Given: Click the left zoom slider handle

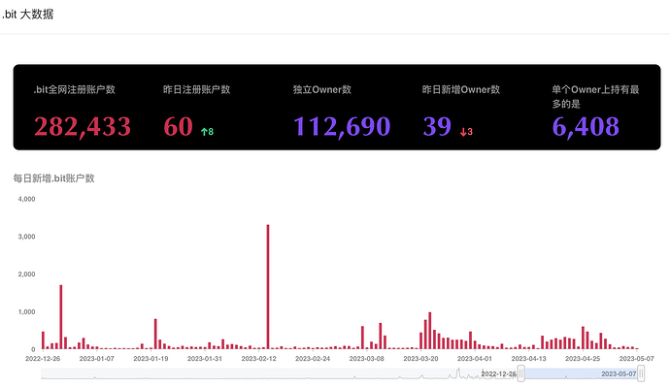Looking at the screenshot, I should coord(520,373).
